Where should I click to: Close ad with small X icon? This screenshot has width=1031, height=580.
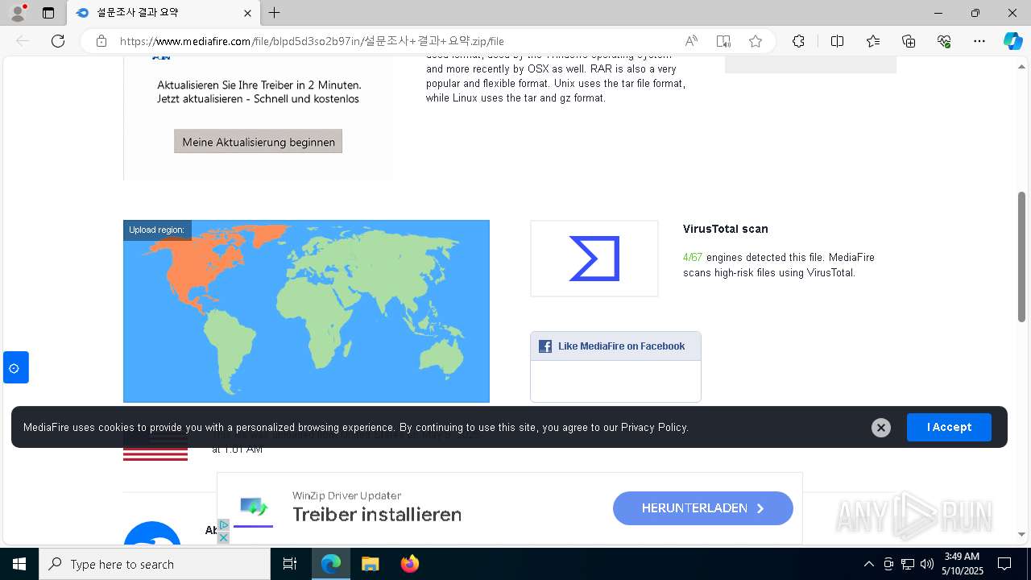point(224,536)
